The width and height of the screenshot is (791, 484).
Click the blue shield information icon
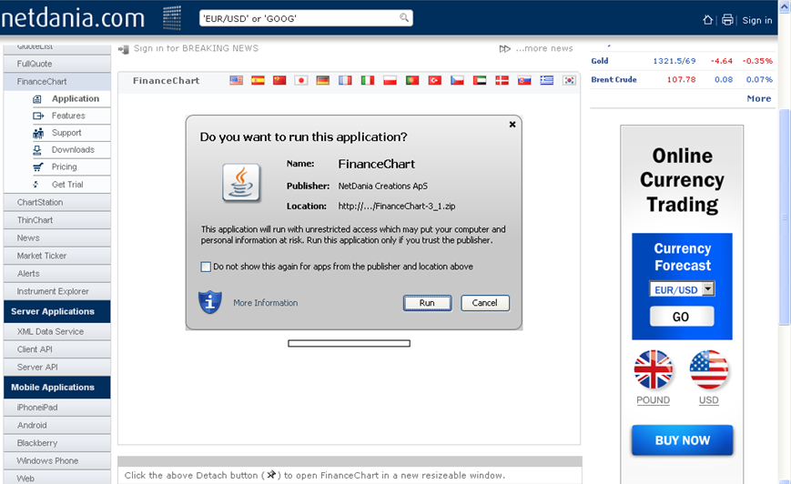point(210,302)
